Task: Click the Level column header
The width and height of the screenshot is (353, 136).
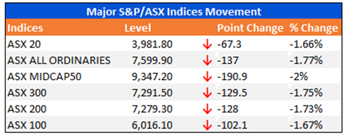Action: pos(138,28)
